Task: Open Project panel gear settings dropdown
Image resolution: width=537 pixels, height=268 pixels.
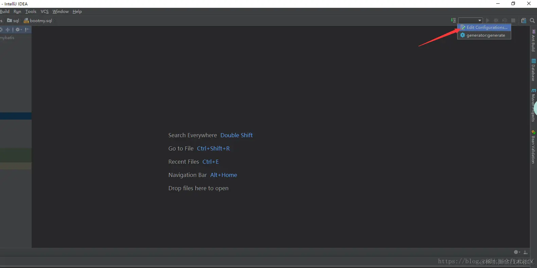Action: (x=19, y=30)
